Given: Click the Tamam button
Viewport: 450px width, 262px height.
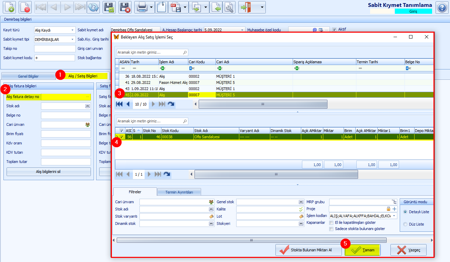Looking at the screenshot, I should click(363, 250).
